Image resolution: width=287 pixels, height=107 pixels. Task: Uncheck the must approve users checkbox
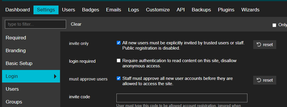[x=118, y=78]
